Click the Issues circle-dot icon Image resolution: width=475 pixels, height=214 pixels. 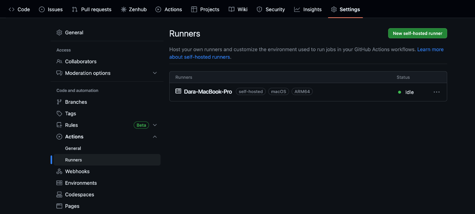(42, 9)
